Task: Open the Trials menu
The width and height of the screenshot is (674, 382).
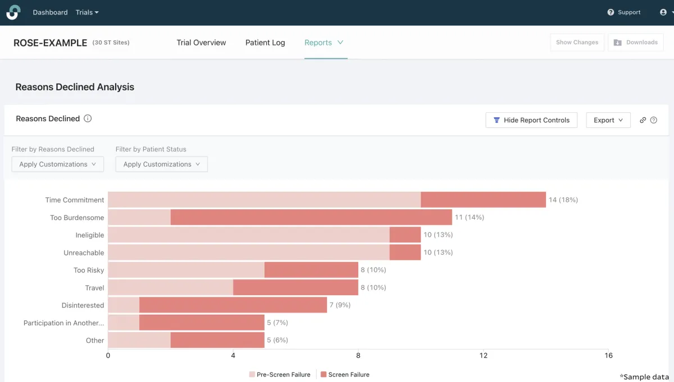Action: (87, 12)
